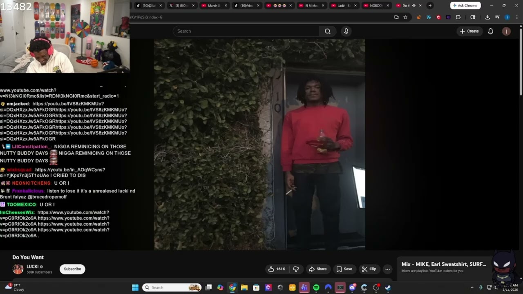Open Spotify from the taskbar
Screen dimensions: 523x294
click(x=316, y=287)
